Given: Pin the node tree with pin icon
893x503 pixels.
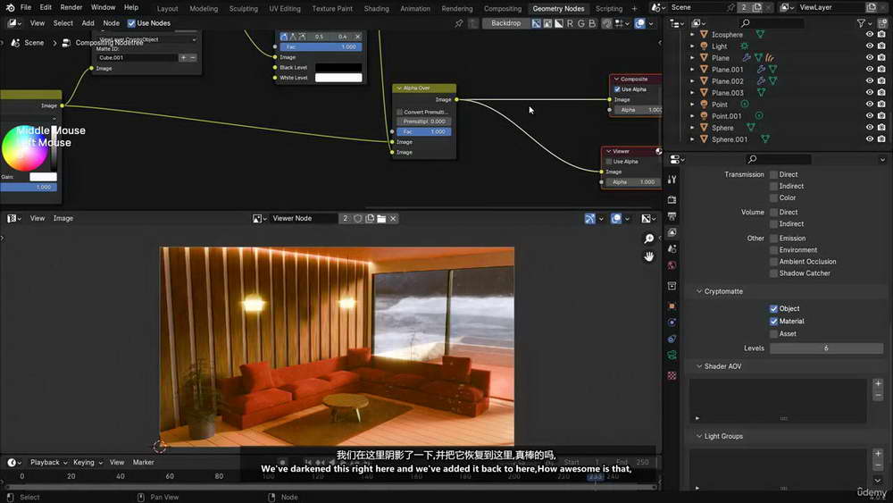Looking at the screenshot, I should [458, 23].
